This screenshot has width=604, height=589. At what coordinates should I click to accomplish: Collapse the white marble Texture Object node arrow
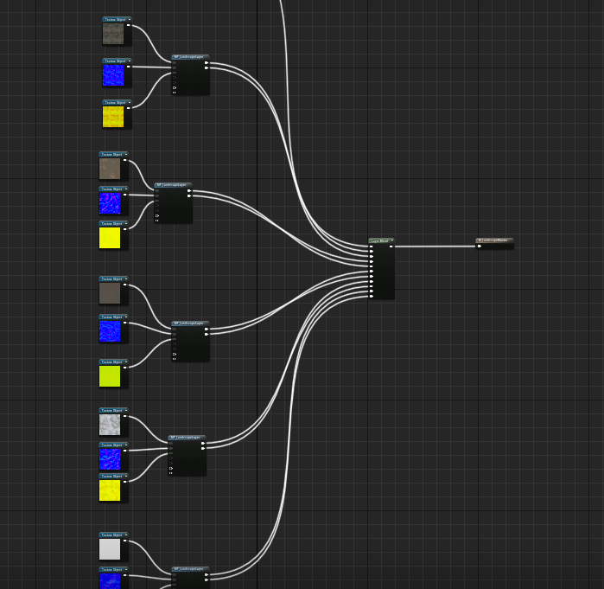(126, 410)
